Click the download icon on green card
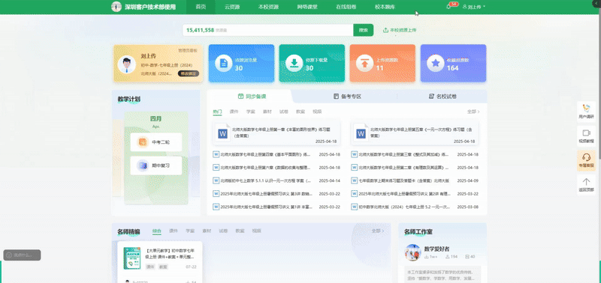 pos(294,63)
